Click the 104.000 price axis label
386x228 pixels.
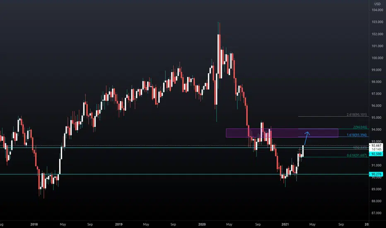click(x=377, y=10)
